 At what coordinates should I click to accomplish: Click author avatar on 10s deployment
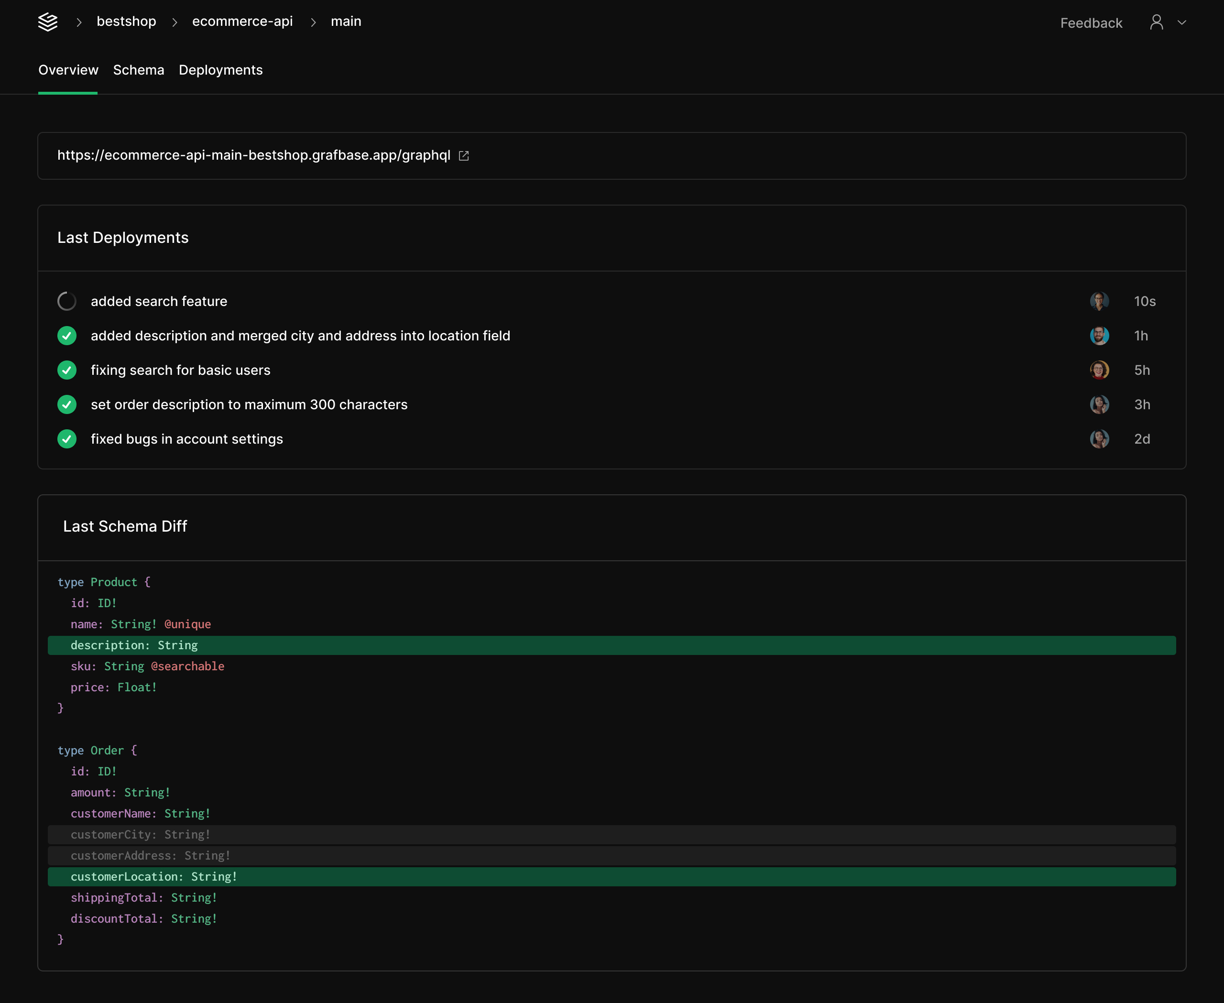click(x=1099, y=302)
